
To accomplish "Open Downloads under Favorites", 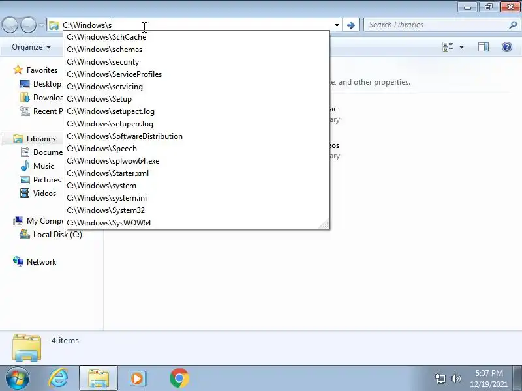I will tap(48, 97).
